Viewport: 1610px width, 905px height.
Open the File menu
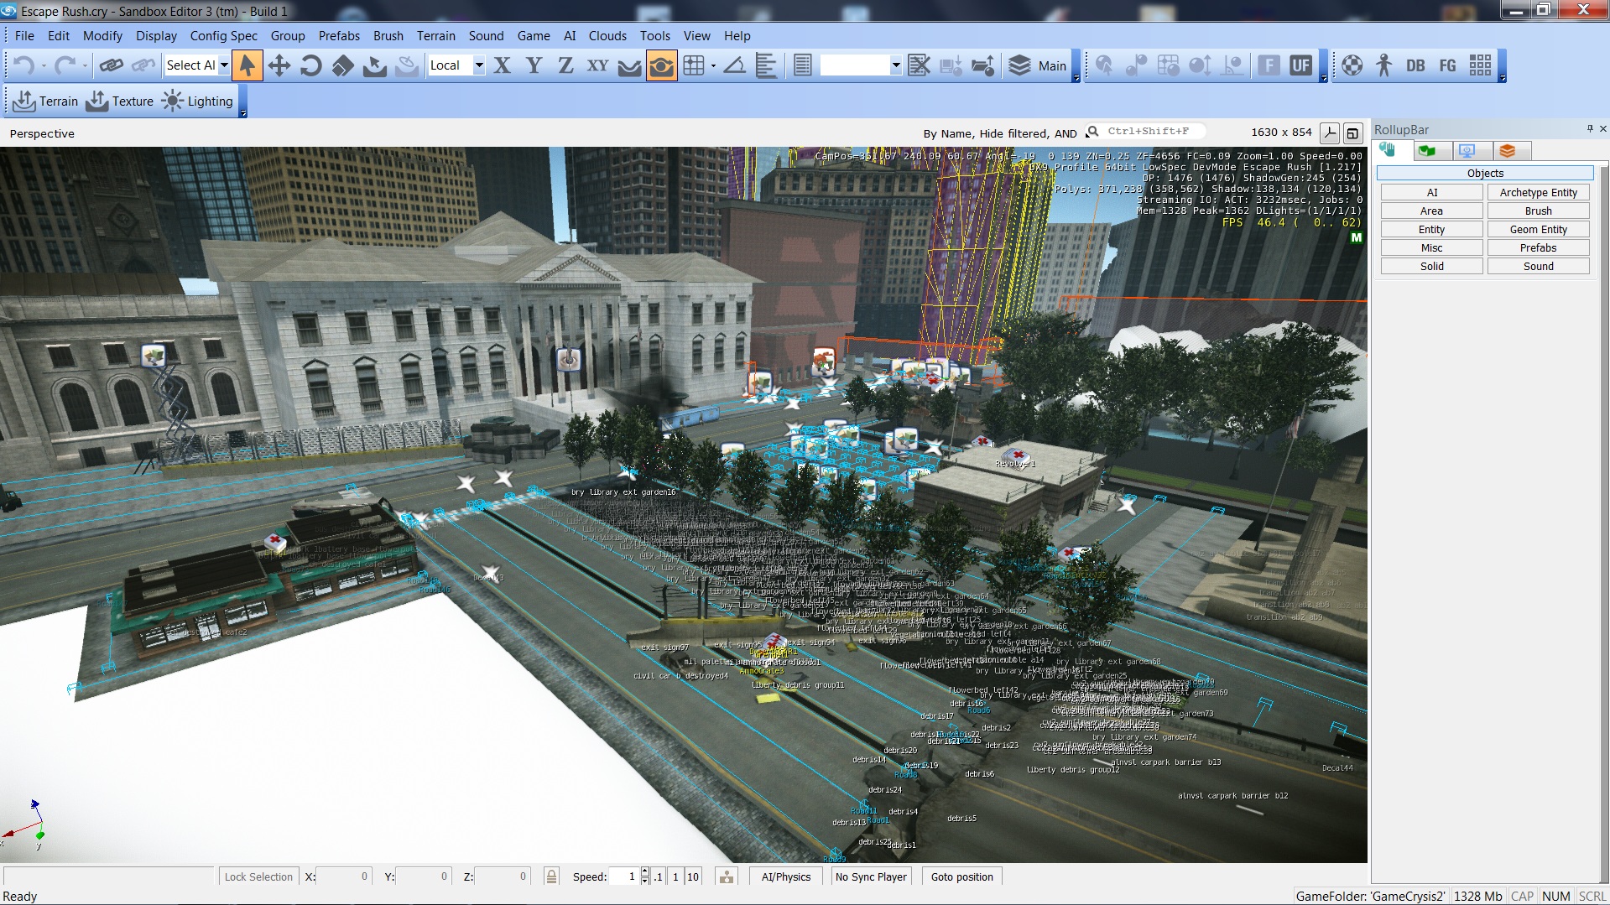click(24, 36)
